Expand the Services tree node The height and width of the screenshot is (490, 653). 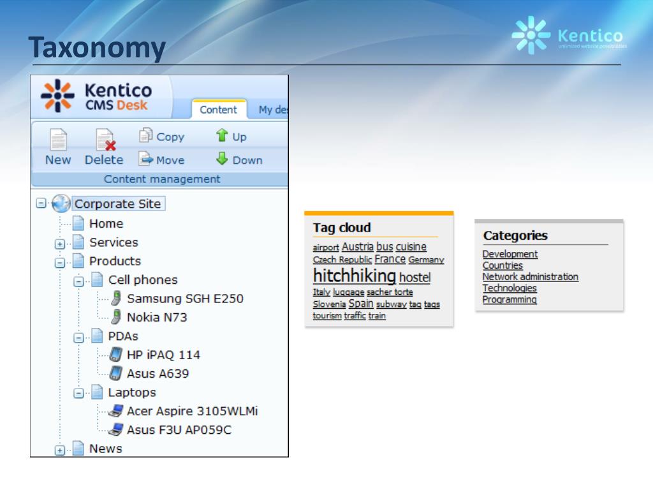(x=60, y=244)
